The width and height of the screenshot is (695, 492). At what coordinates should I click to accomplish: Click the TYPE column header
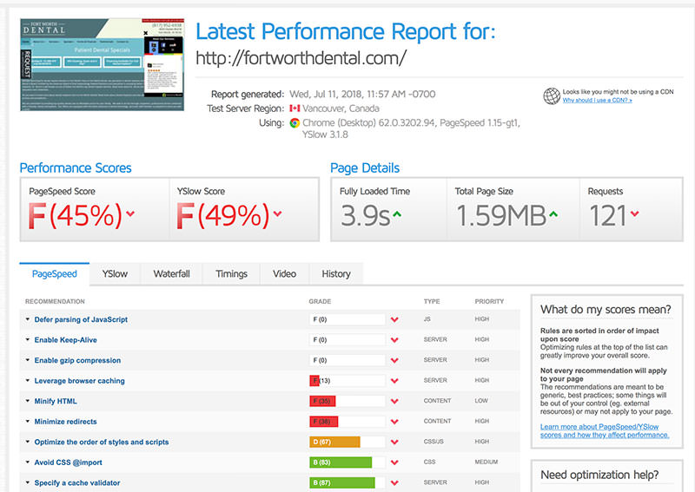coord(432,301)
